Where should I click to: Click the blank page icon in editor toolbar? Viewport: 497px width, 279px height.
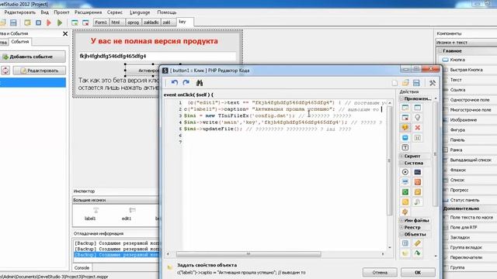click(x=394, y=83)
